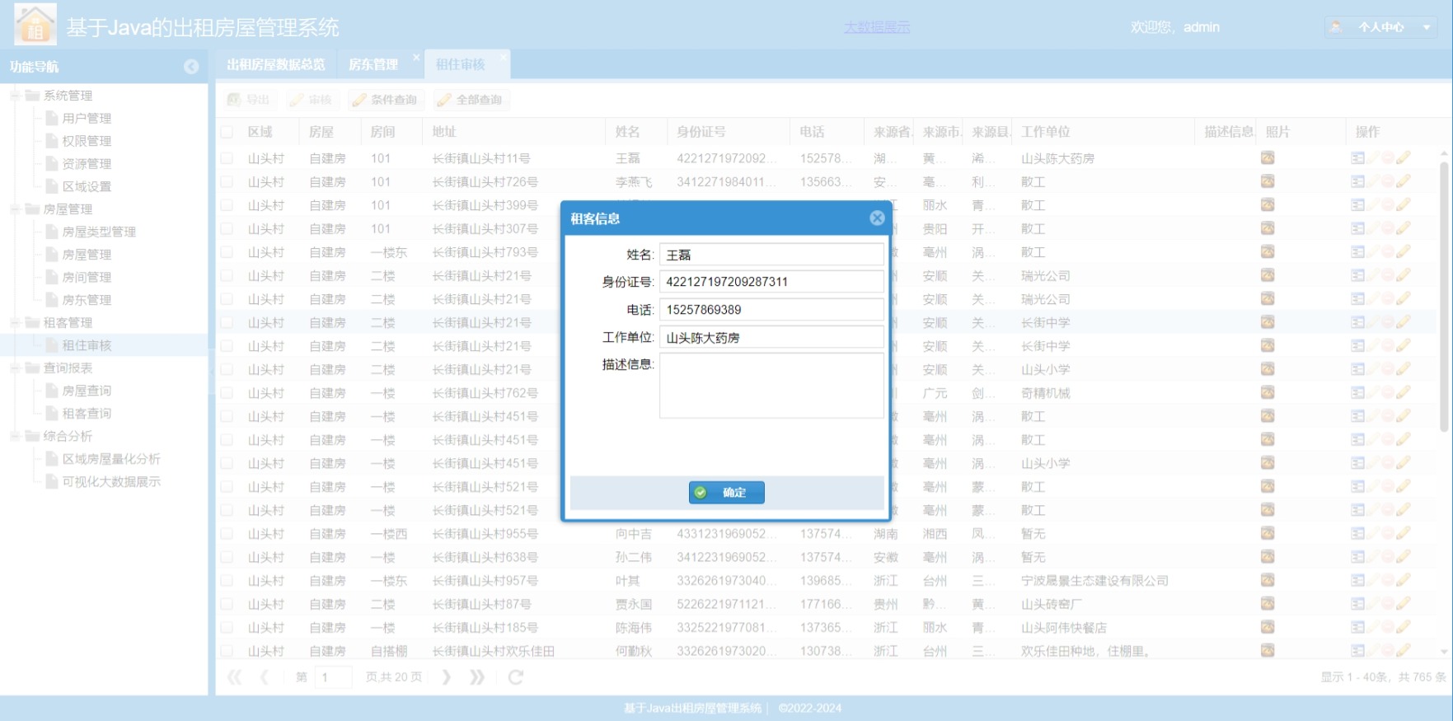Open photo icon for 山头陈大药房 row

coord(1268,157)
